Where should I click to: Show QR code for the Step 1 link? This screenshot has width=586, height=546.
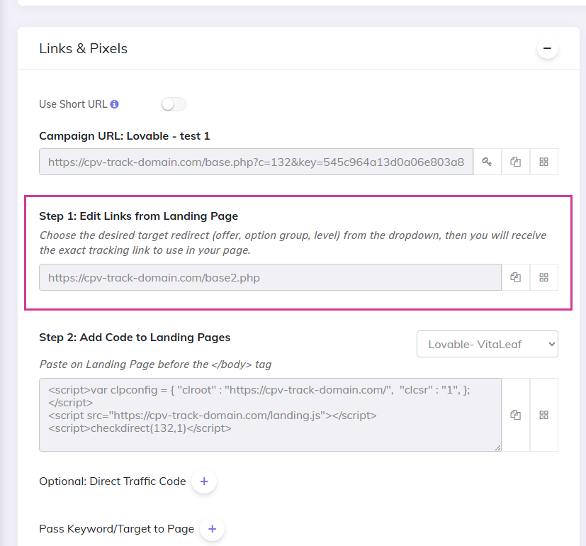click(544, 277)
